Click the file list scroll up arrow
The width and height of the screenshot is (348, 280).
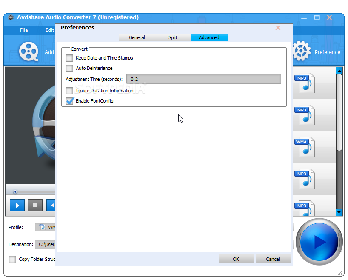tap(339, 71)
